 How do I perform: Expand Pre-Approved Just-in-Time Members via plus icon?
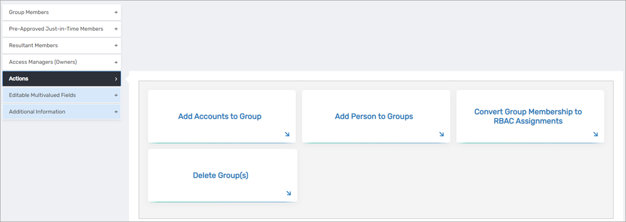click(x=116, y=29)
